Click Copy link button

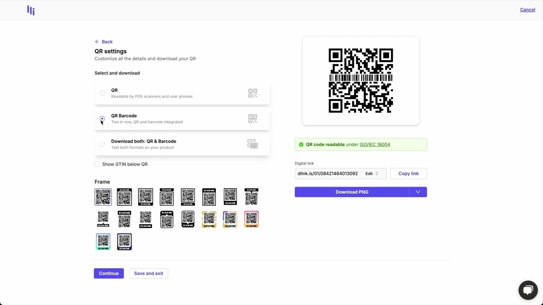(x=409, y=173)
